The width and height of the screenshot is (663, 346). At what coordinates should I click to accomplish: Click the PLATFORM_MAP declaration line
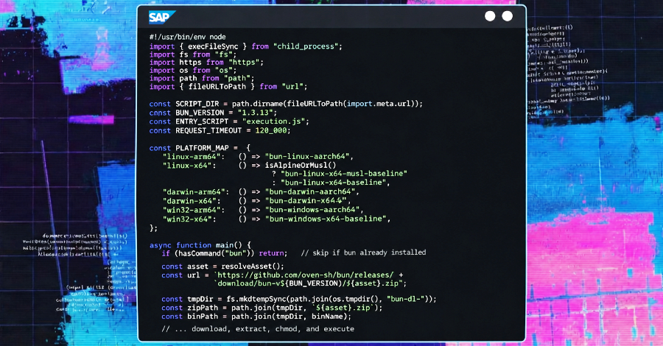[200, 148]
